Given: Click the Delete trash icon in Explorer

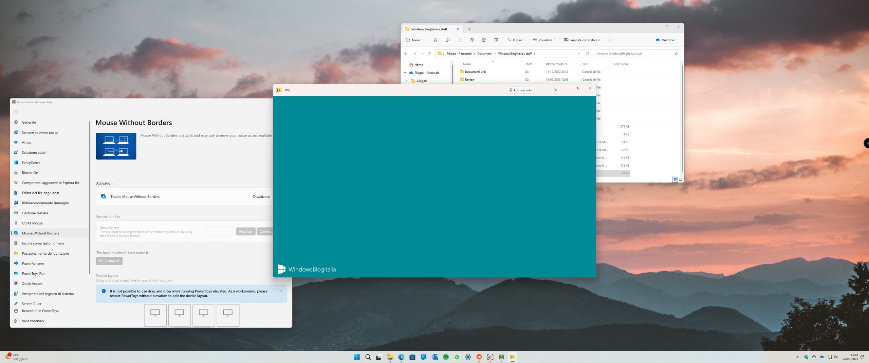Looking at the screenshot, I should 496,40.
